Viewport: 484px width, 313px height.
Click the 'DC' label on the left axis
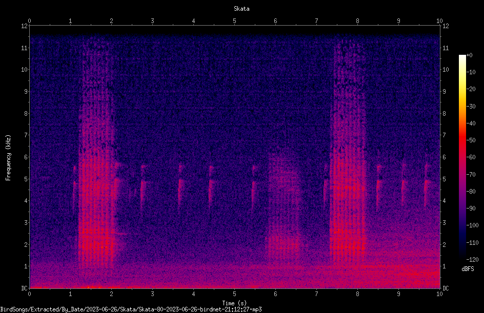point(24,288)
